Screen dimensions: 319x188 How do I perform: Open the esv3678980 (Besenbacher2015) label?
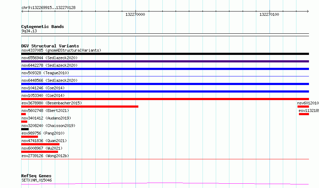pyautogui.click(x=52, y=103)
